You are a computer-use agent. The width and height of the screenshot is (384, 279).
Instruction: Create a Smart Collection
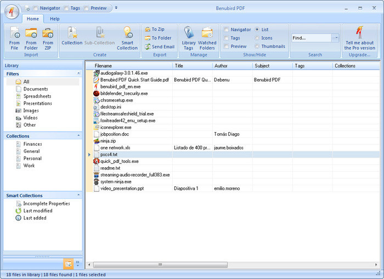127,38
